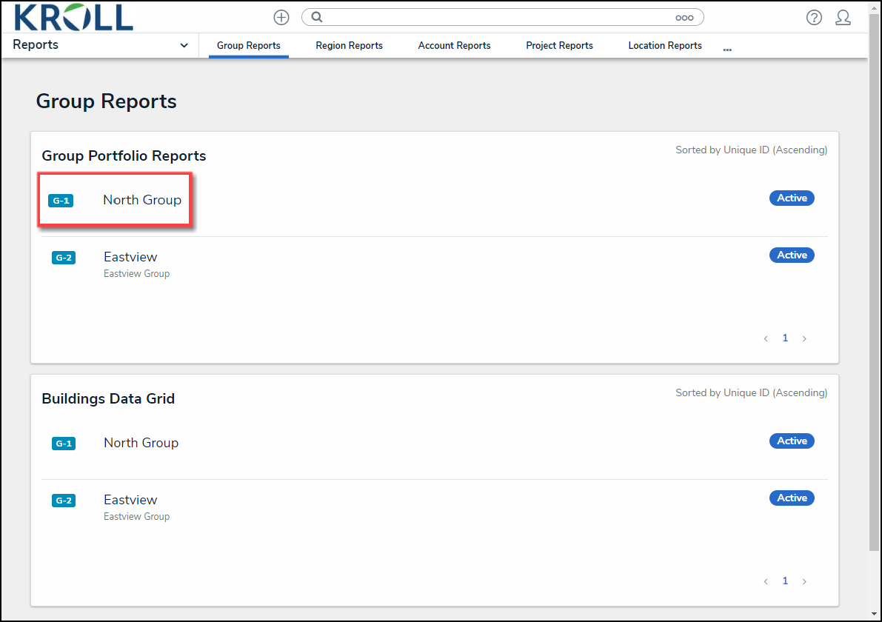Click G-1 badge in Buildings Data Grid
882x622 pixels.
pos(64,443)
